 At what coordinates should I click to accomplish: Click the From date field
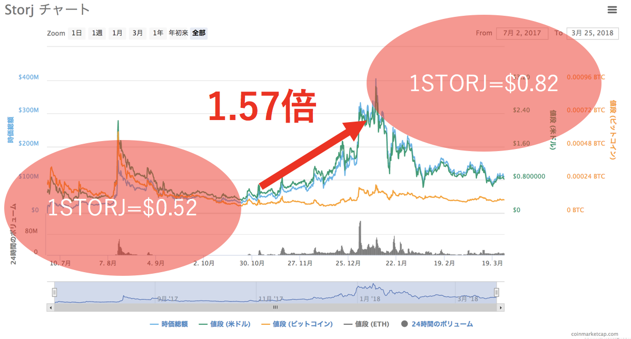tap(522, 33)
